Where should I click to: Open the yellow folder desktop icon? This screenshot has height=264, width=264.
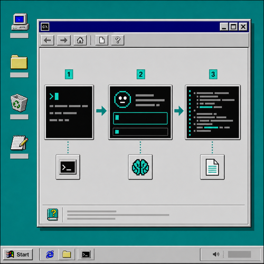[19, 62]
